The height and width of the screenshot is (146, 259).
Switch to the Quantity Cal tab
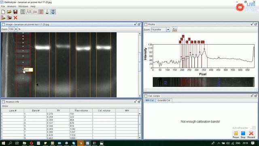click(163, 100)
